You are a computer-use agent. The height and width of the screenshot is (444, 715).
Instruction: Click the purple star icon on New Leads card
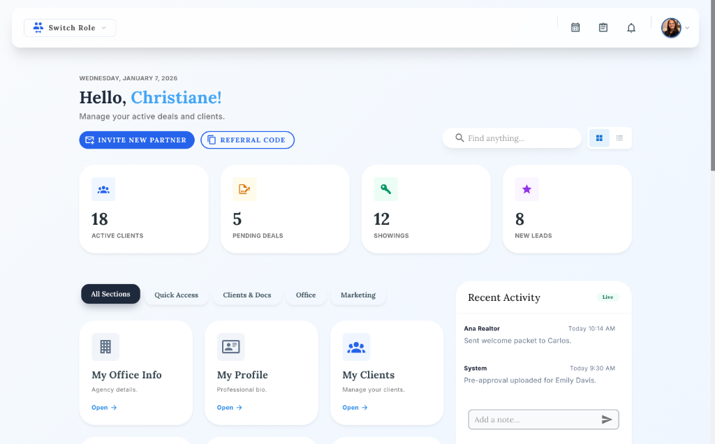tap(526, 189)
